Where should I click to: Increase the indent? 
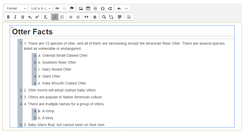pos(78,17)
